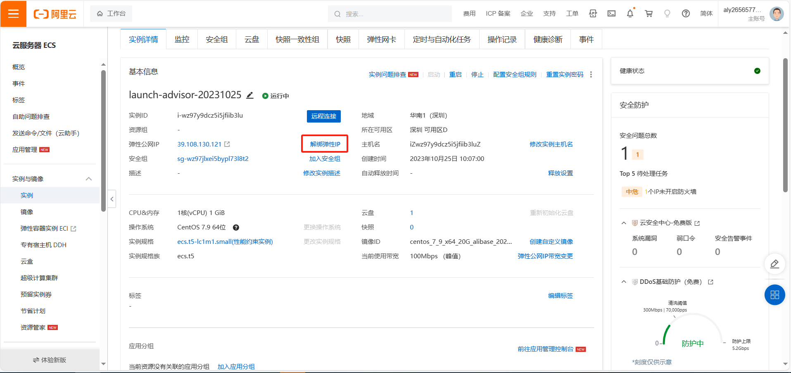
Task: Click the Alibaba Cloud logo
Action: coord(55,14)
